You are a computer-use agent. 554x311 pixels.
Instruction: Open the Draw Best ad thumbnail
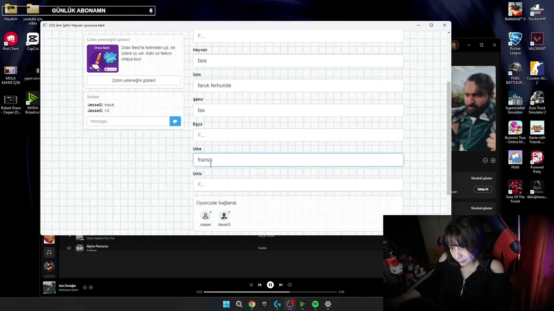103,58
